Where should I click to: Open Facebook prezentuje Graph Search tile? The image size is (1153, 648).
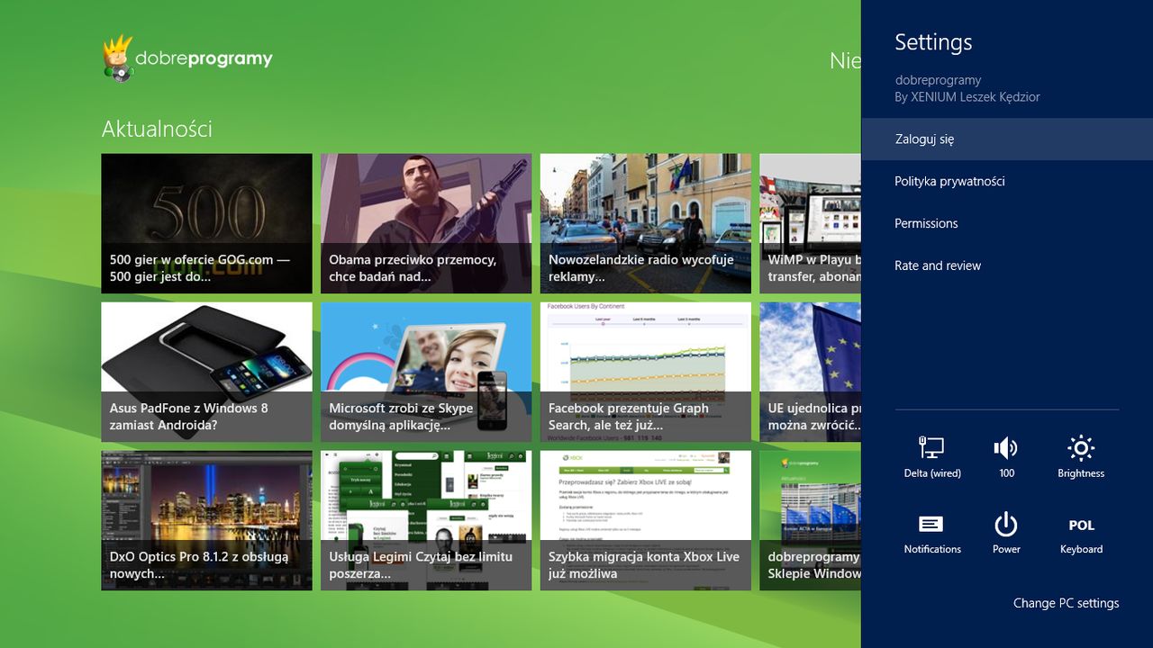coord(646,372)
